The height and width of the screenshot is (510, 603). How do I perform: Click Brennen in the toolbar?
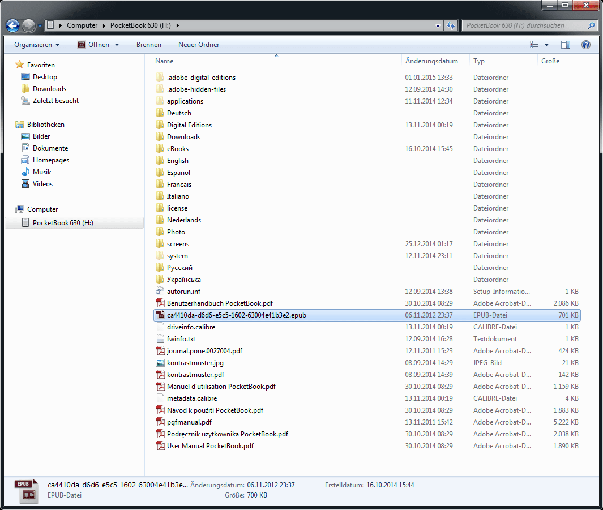149,45
